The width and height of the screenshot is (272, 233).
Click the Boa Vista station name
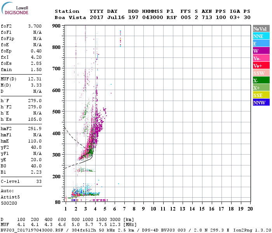coord(70,17)
